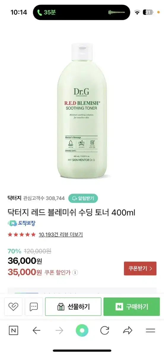Tap the heart wishlist icon
Screen dimensions: 164x355
13,307
